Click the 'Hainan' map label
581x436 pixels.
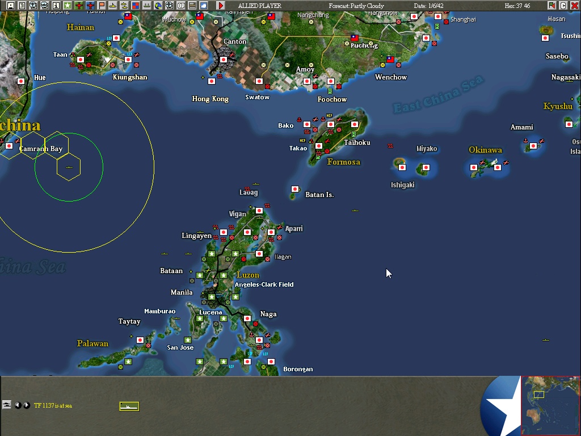[81, 27]
